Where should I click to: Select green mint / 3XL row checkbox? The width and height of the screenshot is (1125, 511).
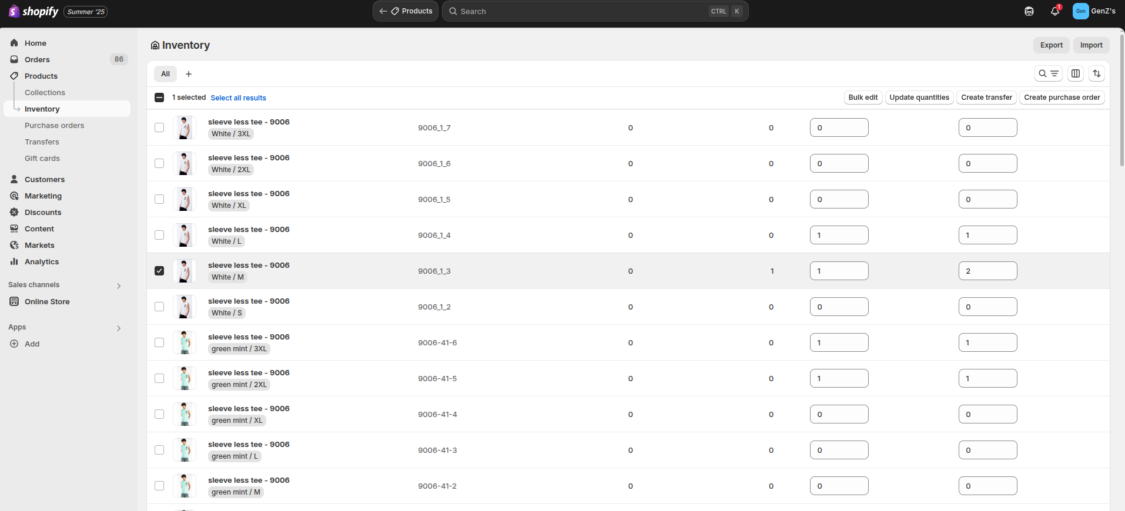159,342
